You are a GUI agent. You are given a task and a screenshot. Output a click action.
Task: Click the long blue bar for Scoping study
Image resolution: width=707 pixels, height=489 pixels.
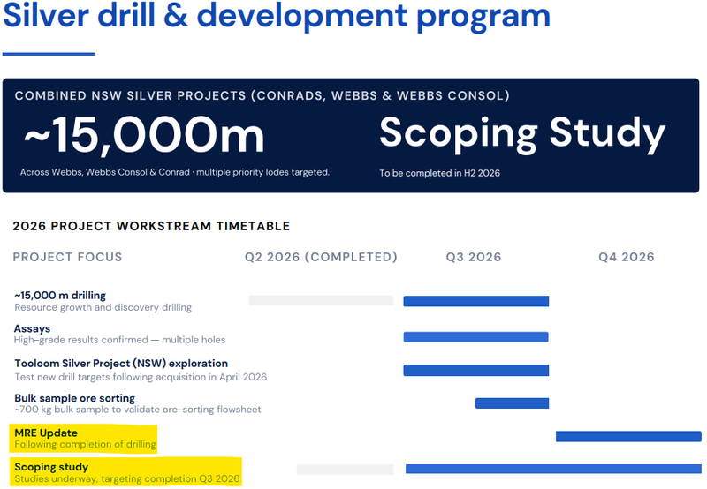coord(554,469)
